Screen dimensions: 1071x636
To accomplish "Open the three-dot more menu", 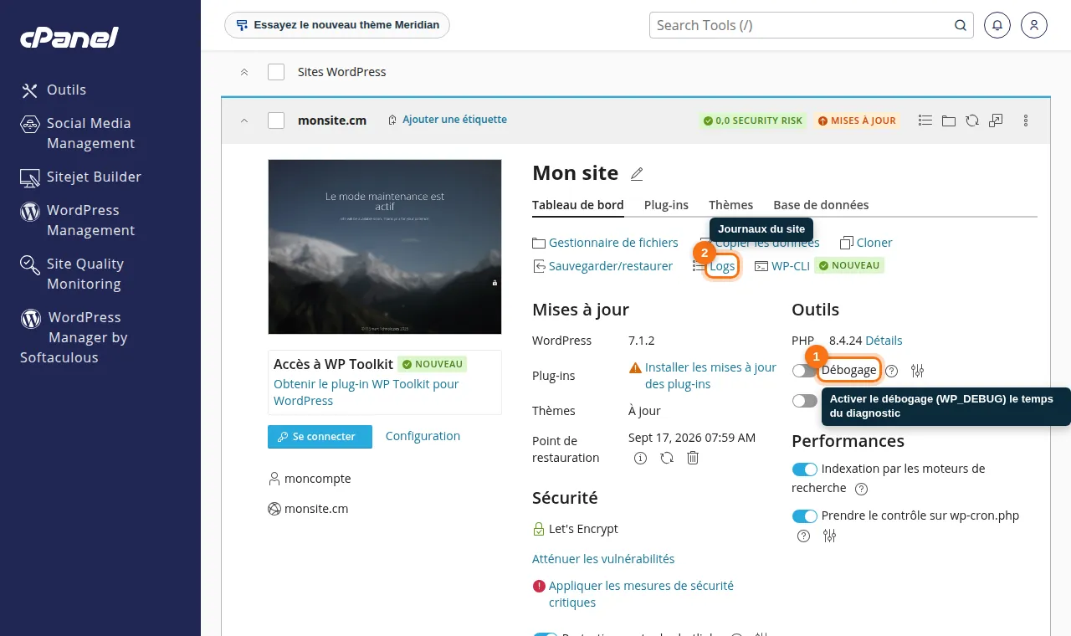I will pos(1026,121).
